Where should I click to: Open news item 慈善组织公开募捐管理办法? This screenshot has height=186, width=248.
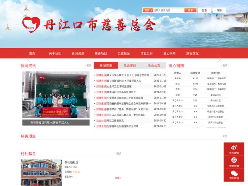click(x=121, y=92)
